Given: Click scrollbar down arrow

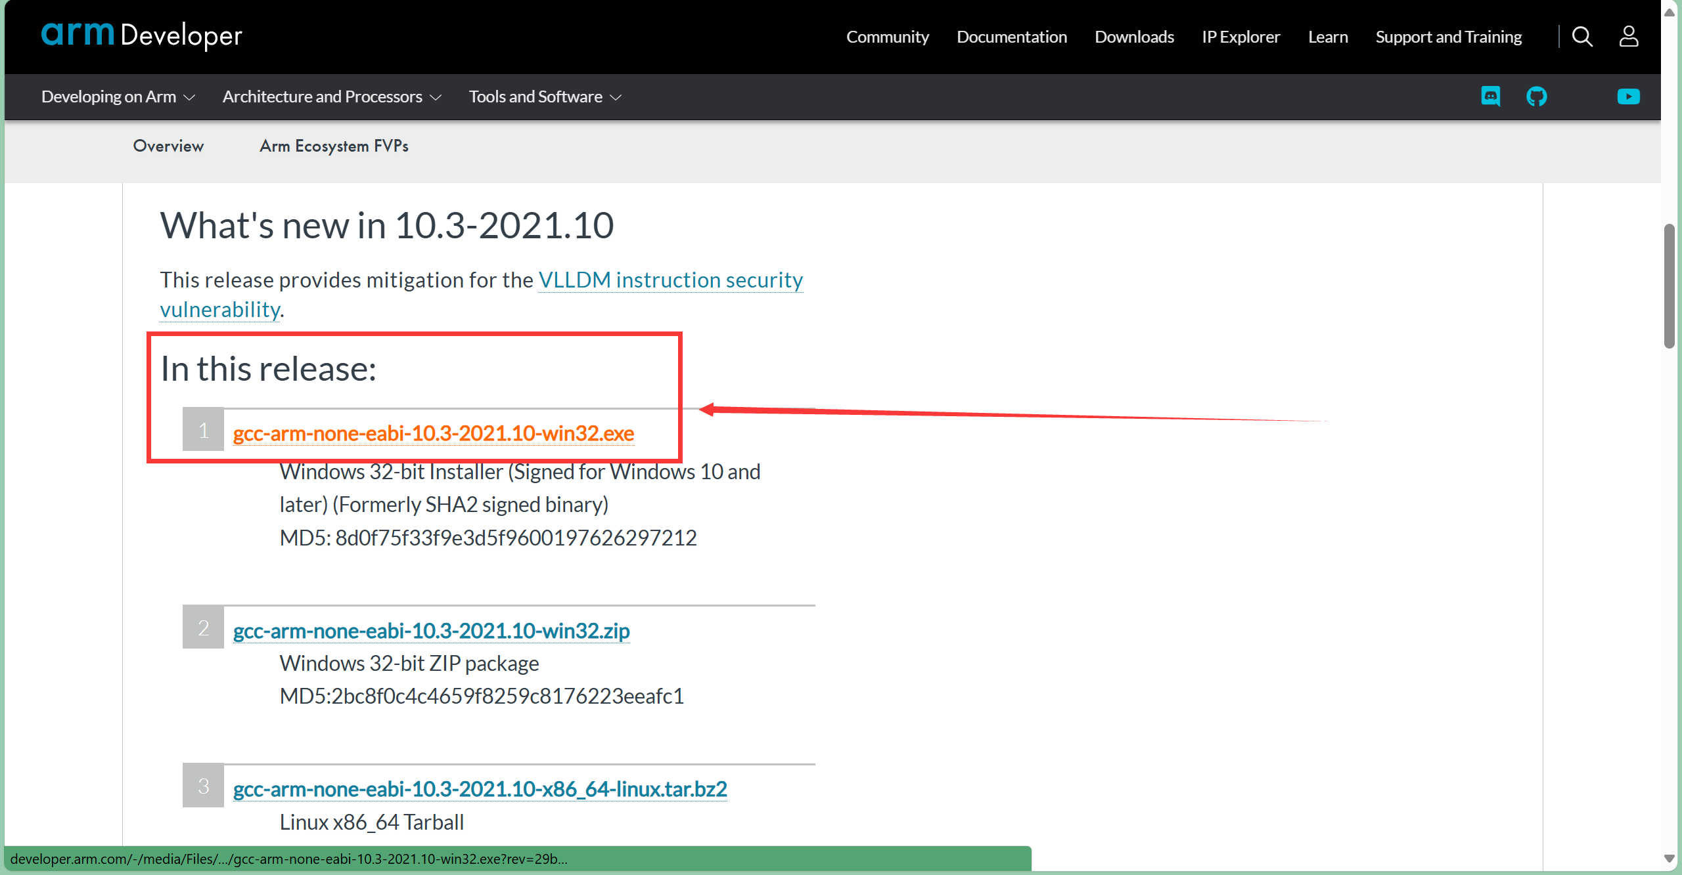Looking at the screenshot, I should coord(1669,858).
